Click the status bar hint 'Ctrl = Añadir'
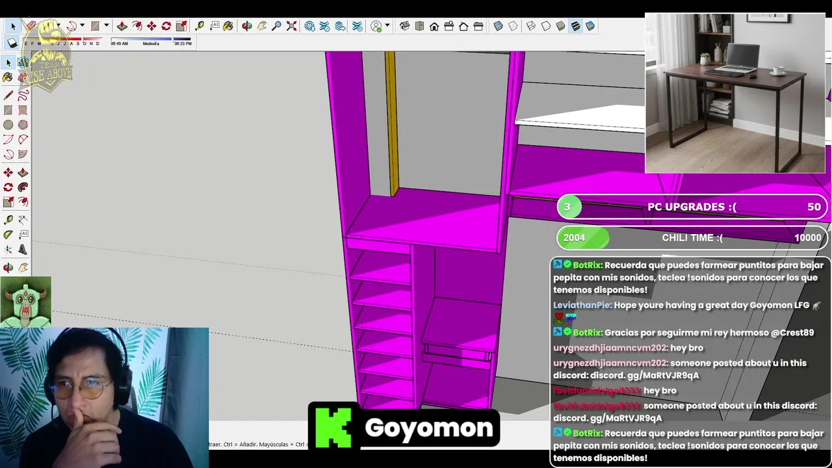 [240, 445]
